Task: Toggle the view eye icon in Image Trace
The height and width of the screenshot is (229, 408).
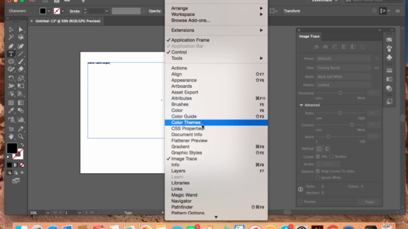Action: [x=377, y=68]
